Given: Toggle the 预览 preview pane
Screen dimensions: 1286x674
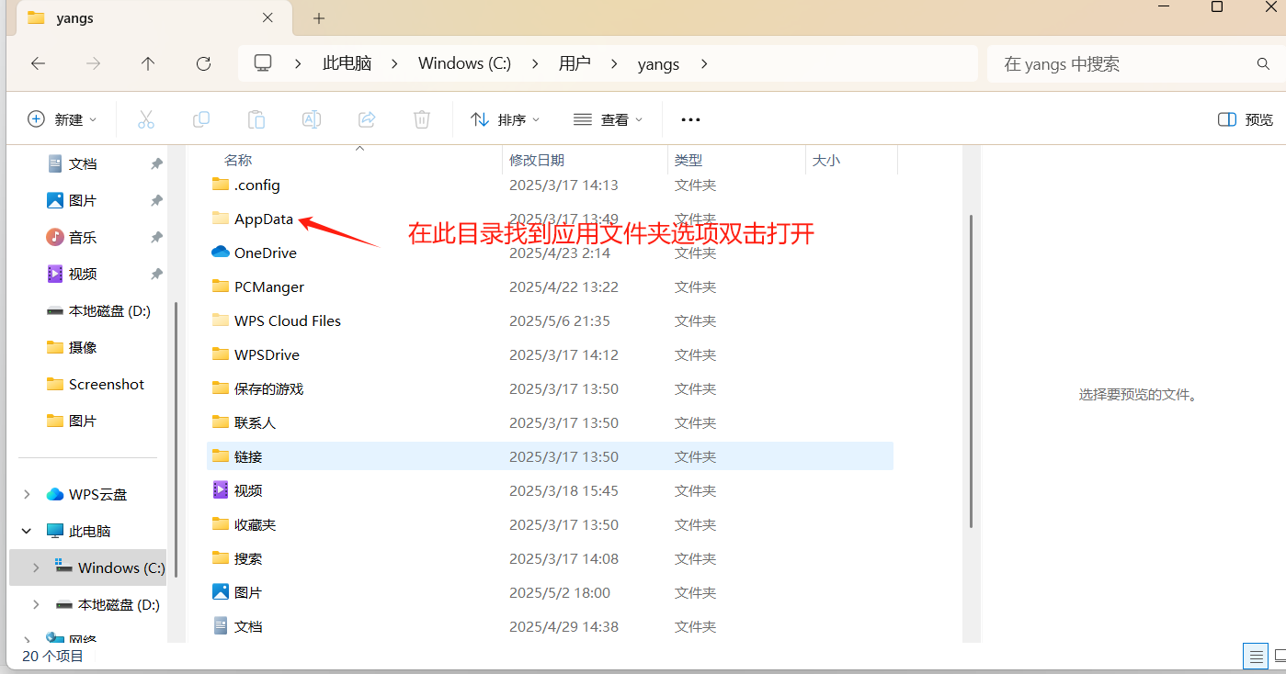Looking at the screenshot, I should point(1244,119).
